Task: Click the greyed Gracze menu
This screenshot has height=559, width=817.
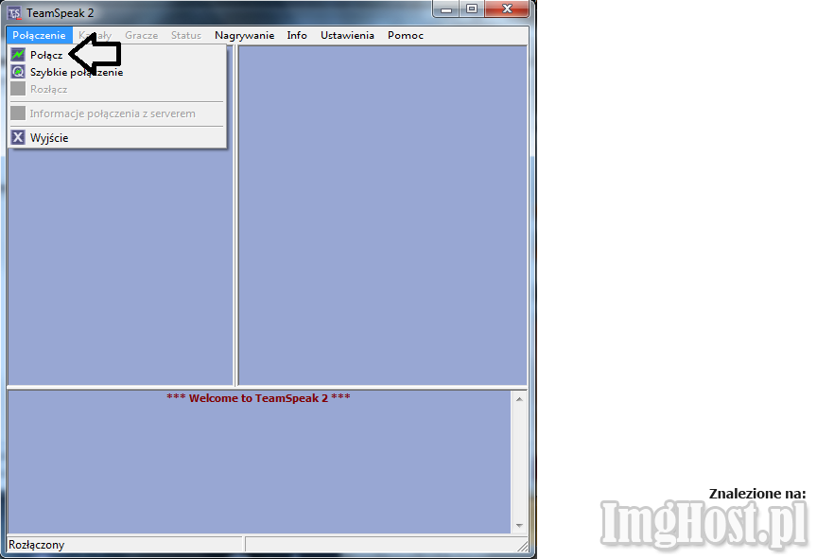Action: point(141,35)
